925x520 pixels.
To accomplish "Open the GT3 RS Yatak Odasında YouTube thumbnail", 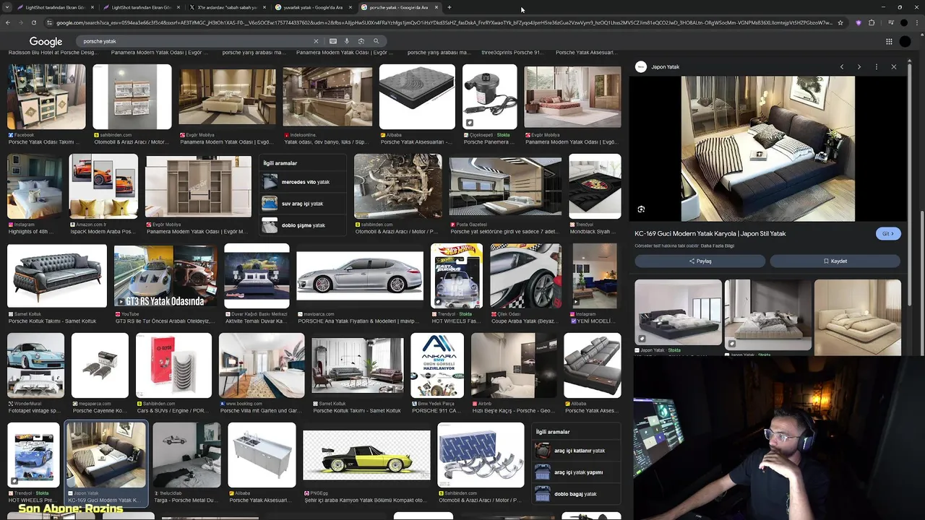I will 165,276.
